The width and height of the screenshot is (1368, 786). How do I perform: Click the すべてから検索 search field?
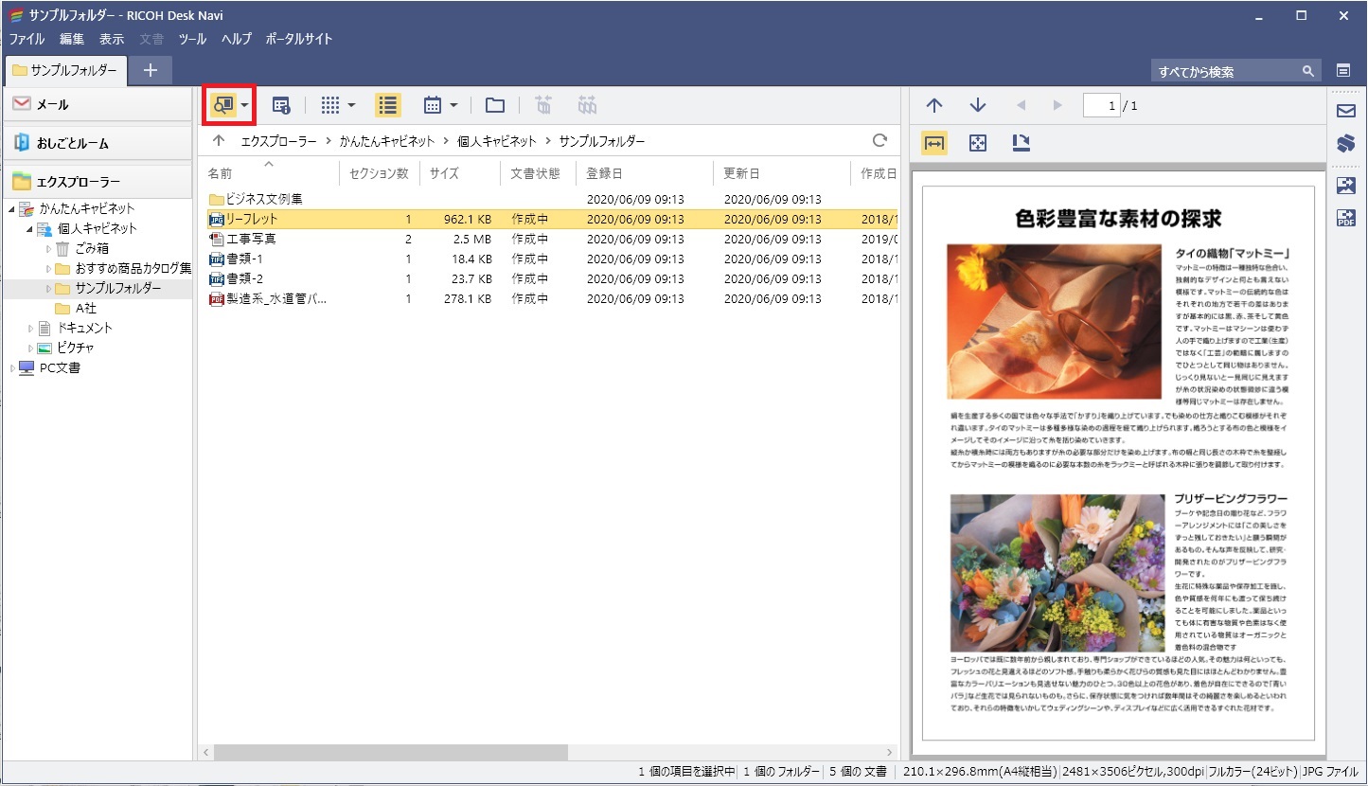coord(1225,72)
